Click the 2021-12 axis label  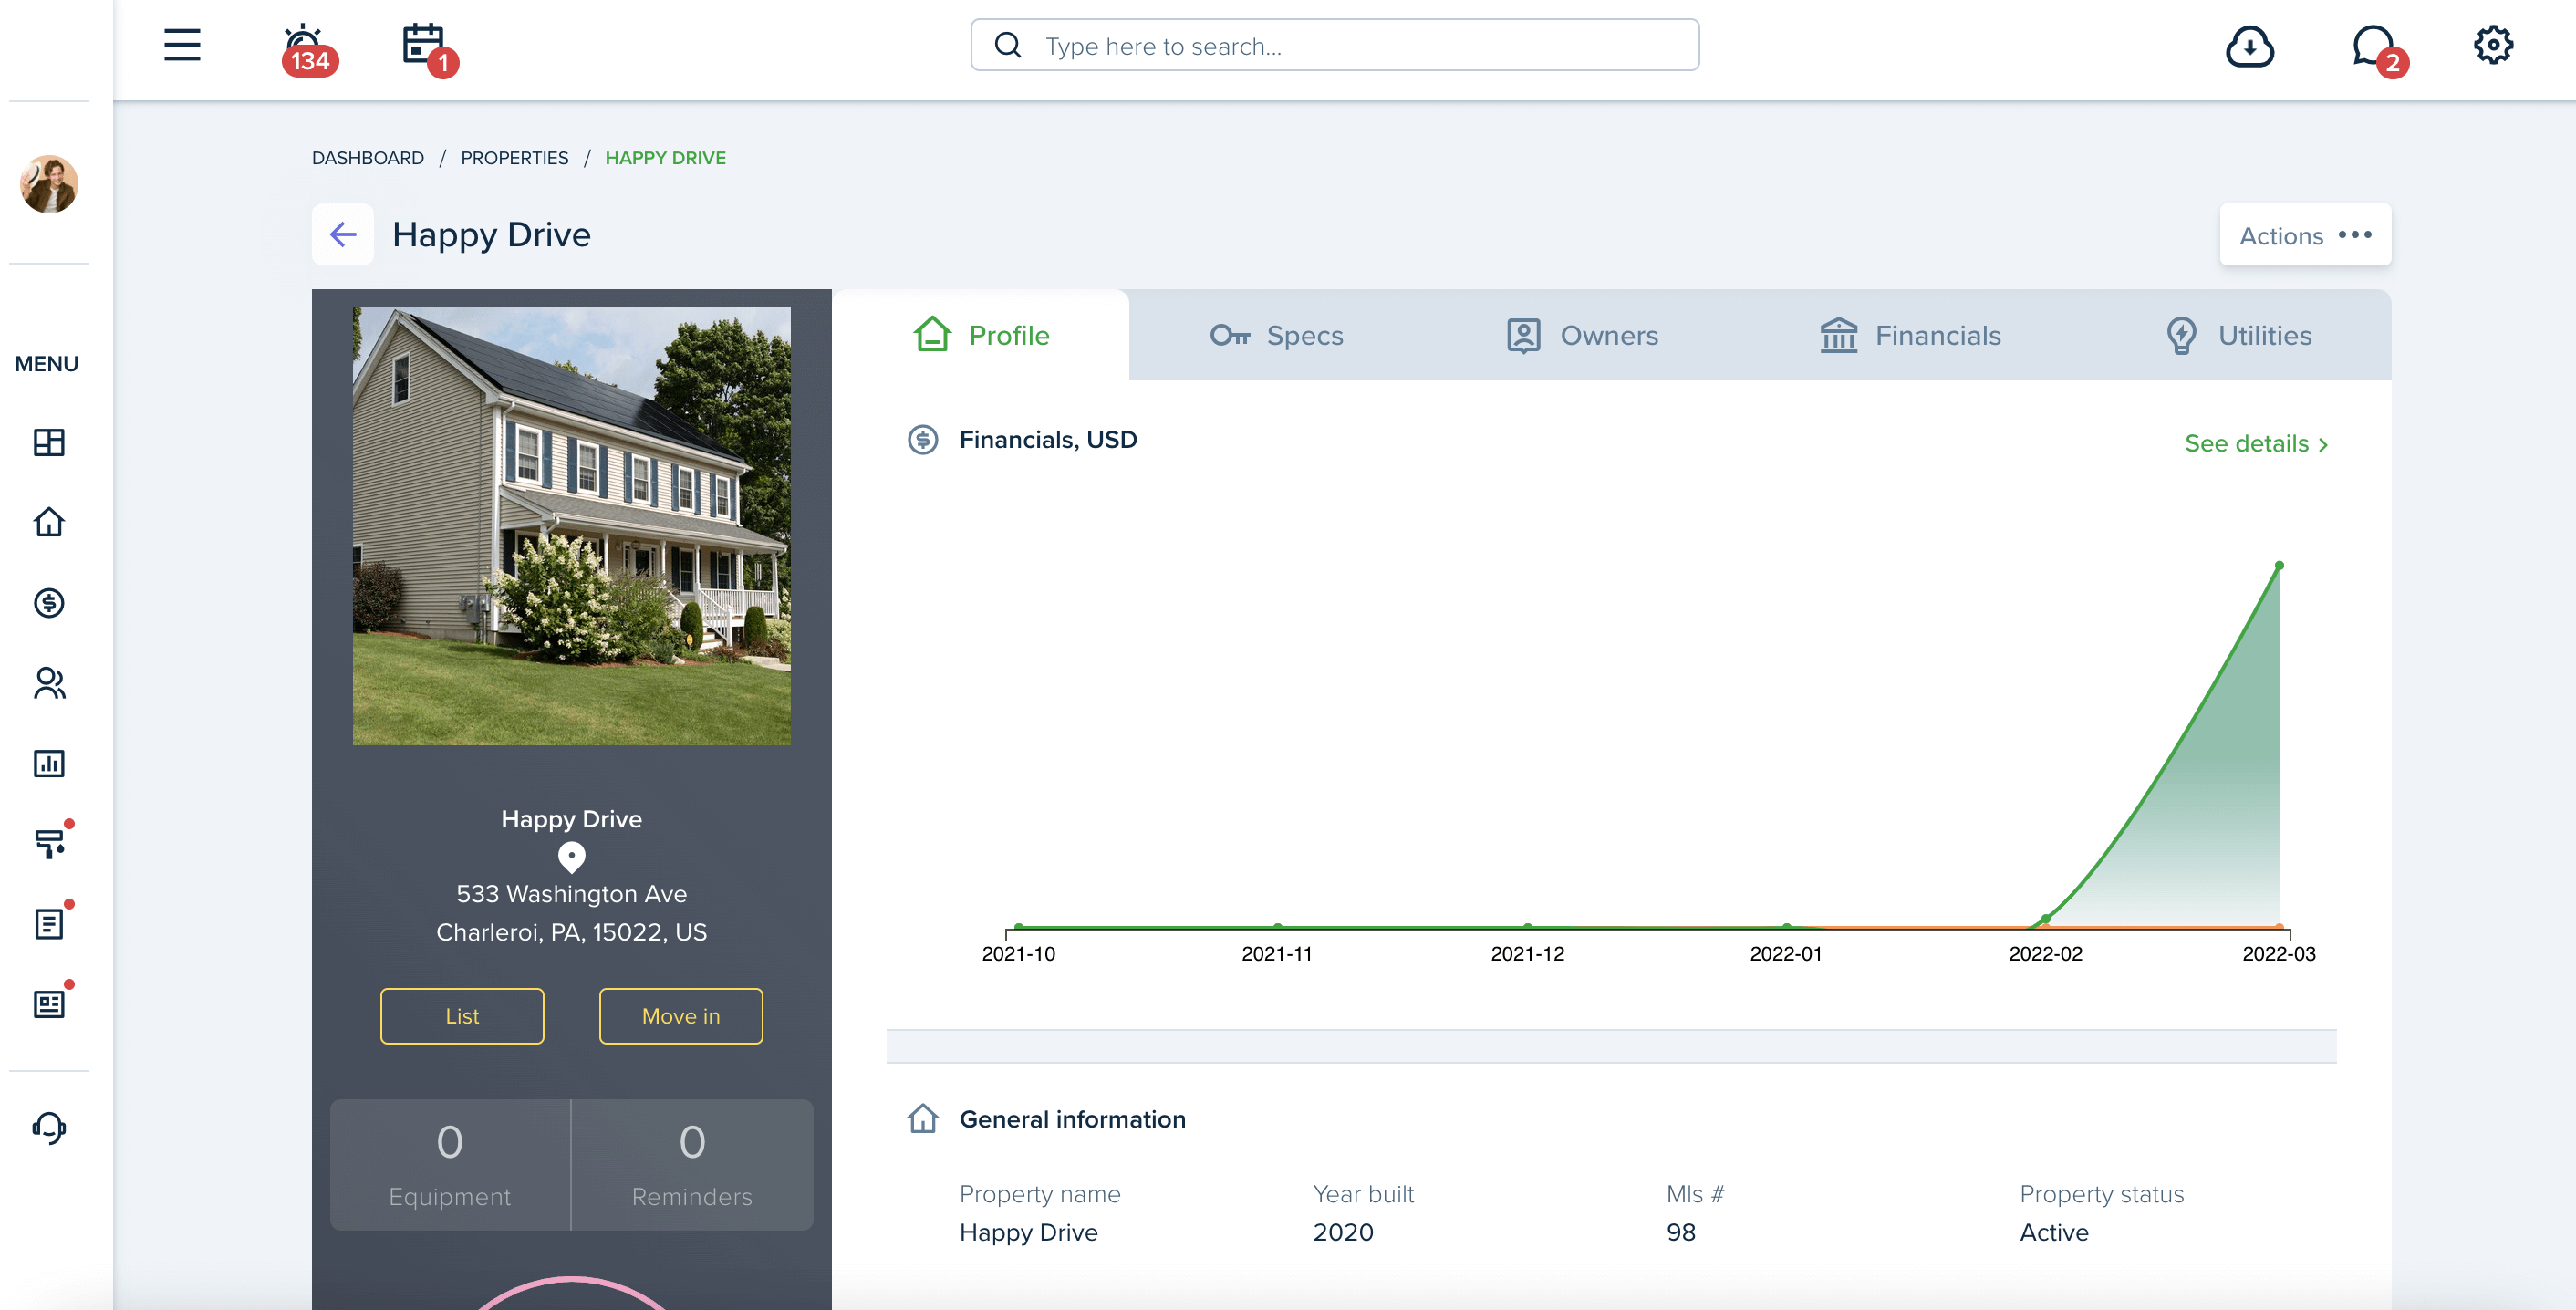click(x=1527, y=954)
